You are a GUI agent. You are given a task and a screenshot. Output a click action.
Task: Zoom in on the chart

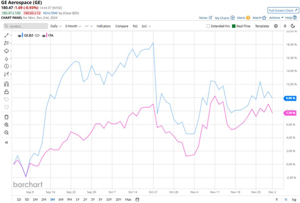point(6,125)
